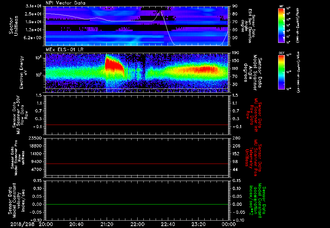Click the 10¹ electron energy tick label
The width and height of the screenshot is (330, 228).
pos(38,75)
